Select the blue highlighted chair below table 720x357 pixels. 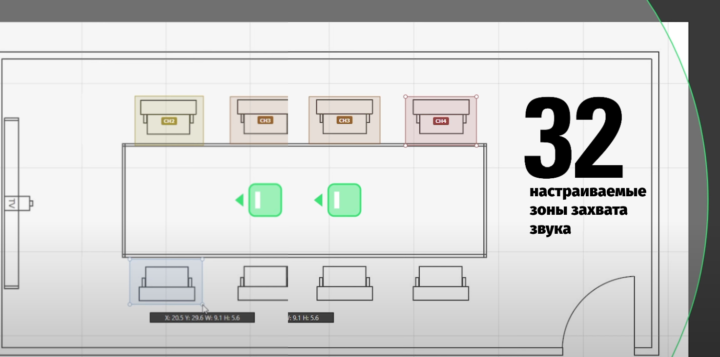[x=166, y=282]
